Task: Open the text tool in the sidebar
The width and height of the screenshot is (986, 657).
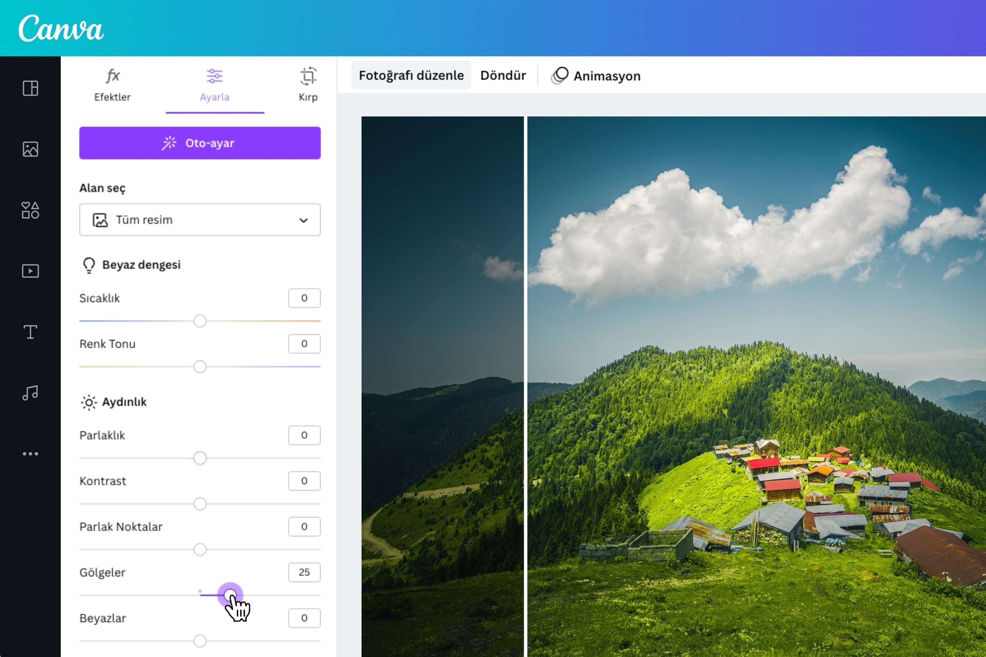Action: tap(30, 332)
